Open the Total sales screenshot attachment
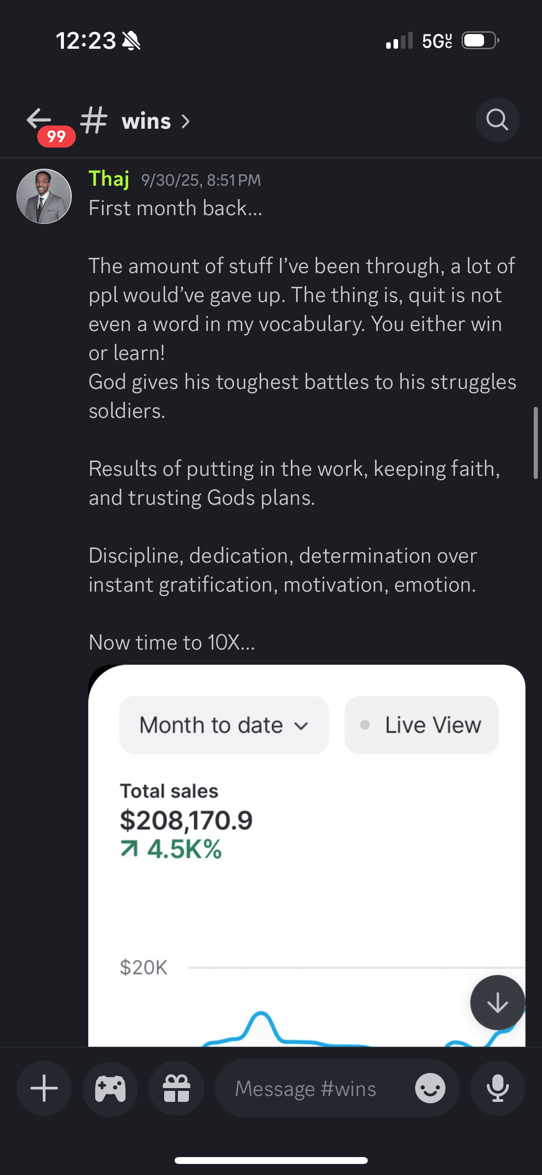Screen dimensions: 542x1175 tap(307, 873)
